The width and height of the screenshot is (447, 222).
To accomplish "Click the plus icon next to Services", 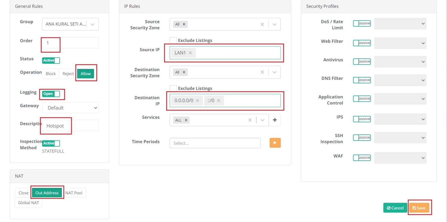I will pyautogui.click(x=275, y=120).
